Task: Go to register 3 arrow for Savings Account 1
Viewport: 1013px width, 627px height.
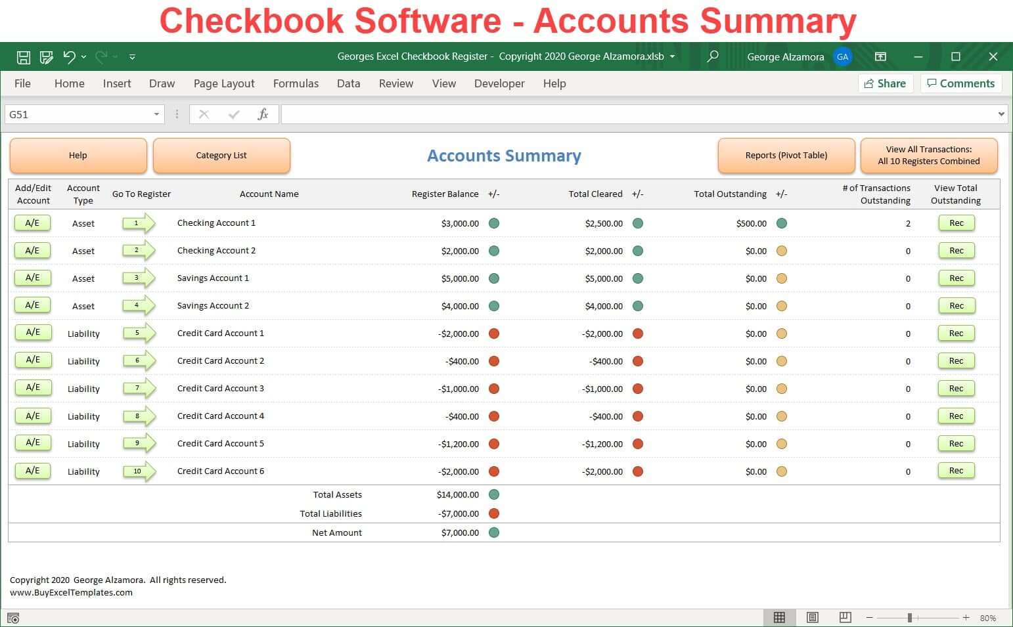Action: coord(139,278)
